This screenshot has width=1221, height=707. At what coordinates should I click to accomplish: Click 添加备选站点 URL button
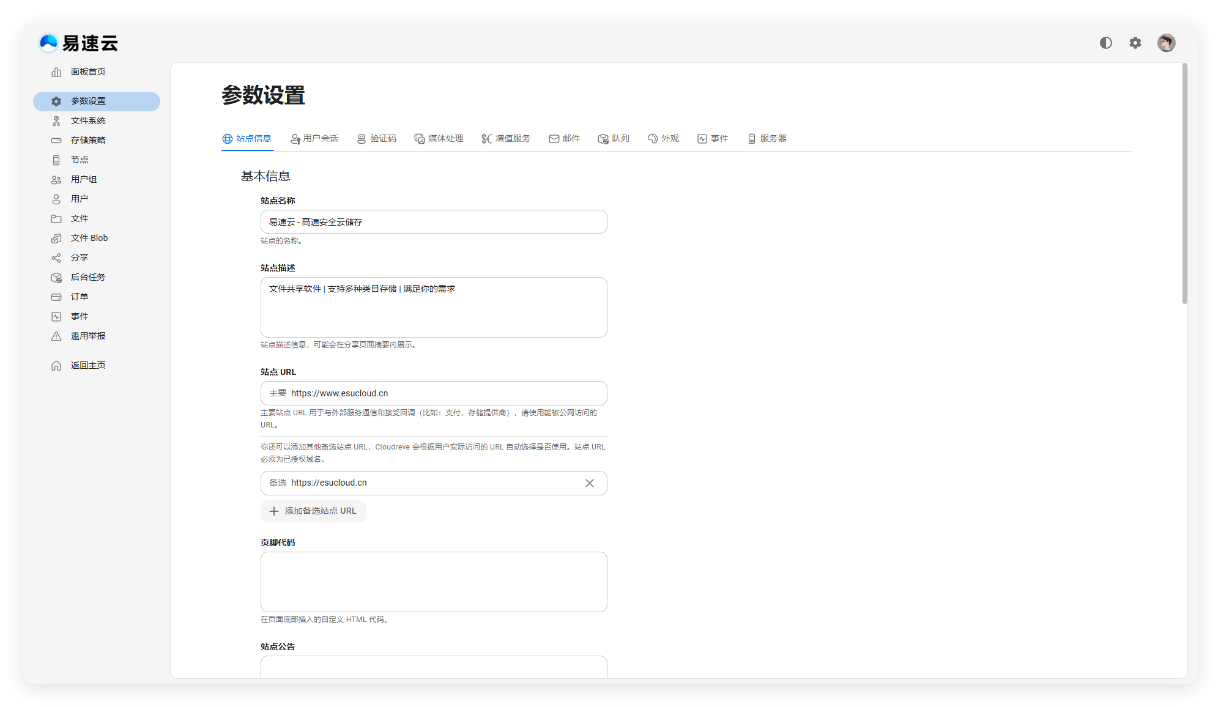(x=313, y=511)
